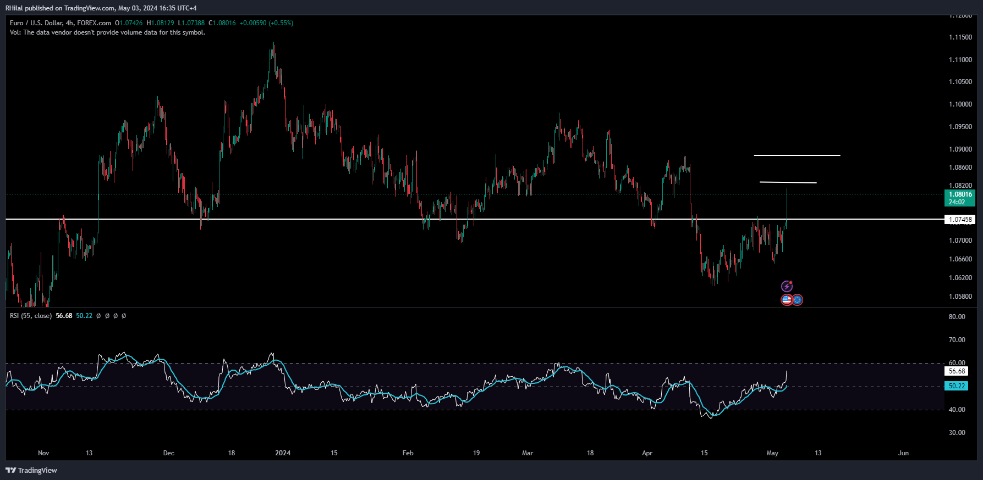The image size is (983, 480).
Task: Click the 1.07458 horizontal line price label
Action: 960,220
